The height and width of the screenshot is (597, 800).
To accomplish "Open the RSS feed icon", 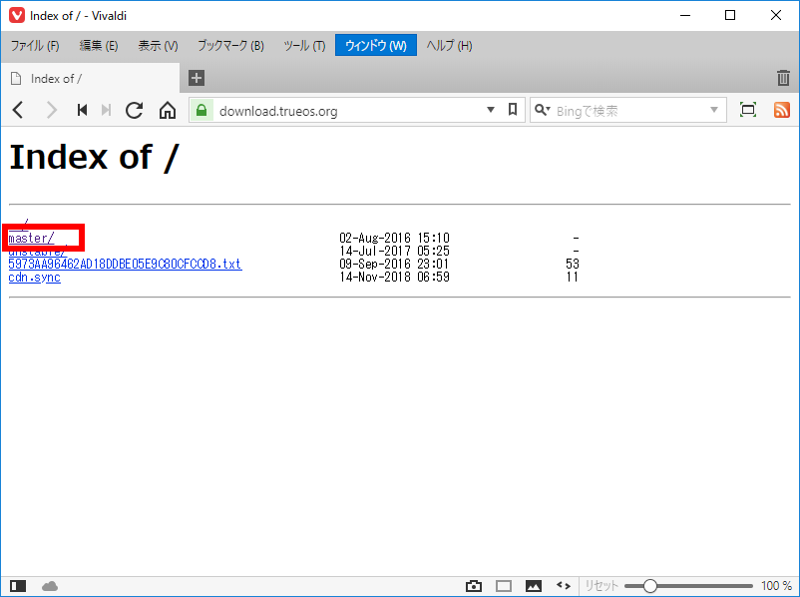I will (782, 110).
